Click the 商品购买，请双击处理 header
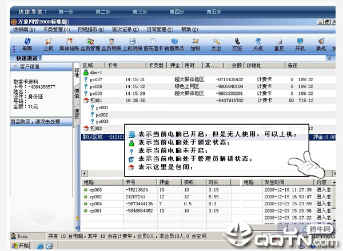The image size is (343, 251). 41,122
